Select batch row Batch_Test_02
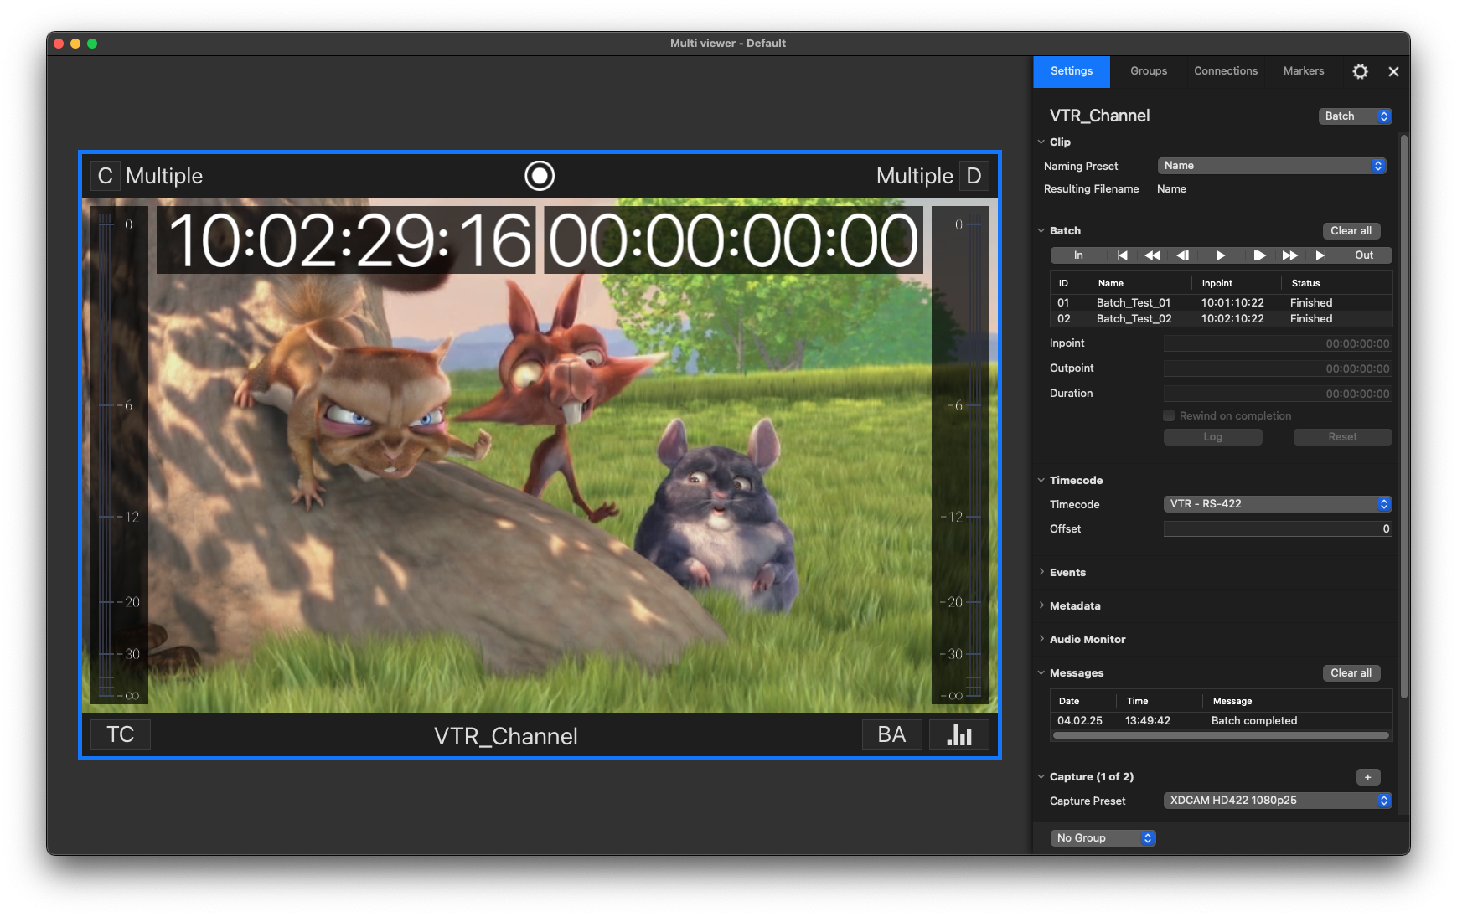This screenshot has width=1457, height=917. (x=1221, y=319)
